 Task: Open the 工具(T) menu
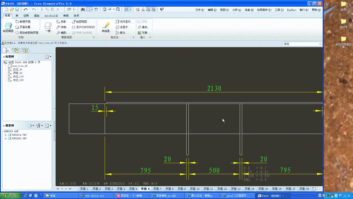279,10
